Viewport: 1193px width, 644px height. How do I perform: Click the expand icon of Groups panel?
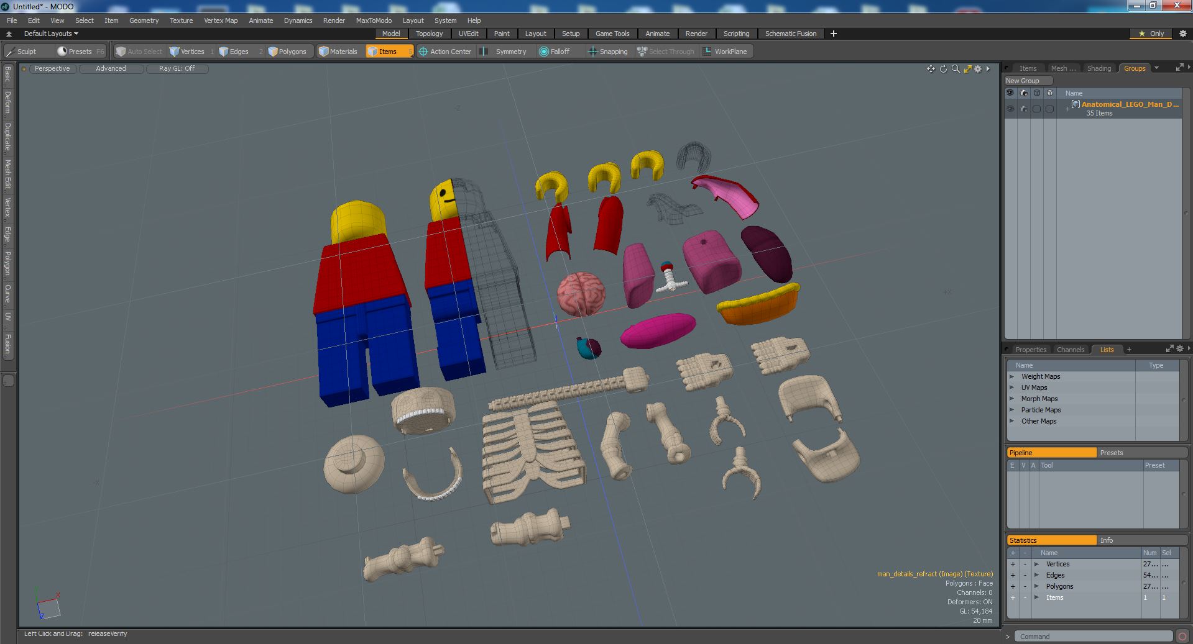point(1179,68)
